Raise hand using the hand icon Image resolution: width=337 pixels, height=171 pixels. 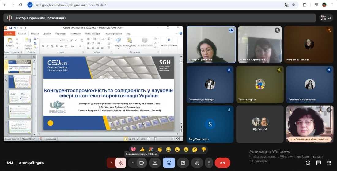click(197, 163)
